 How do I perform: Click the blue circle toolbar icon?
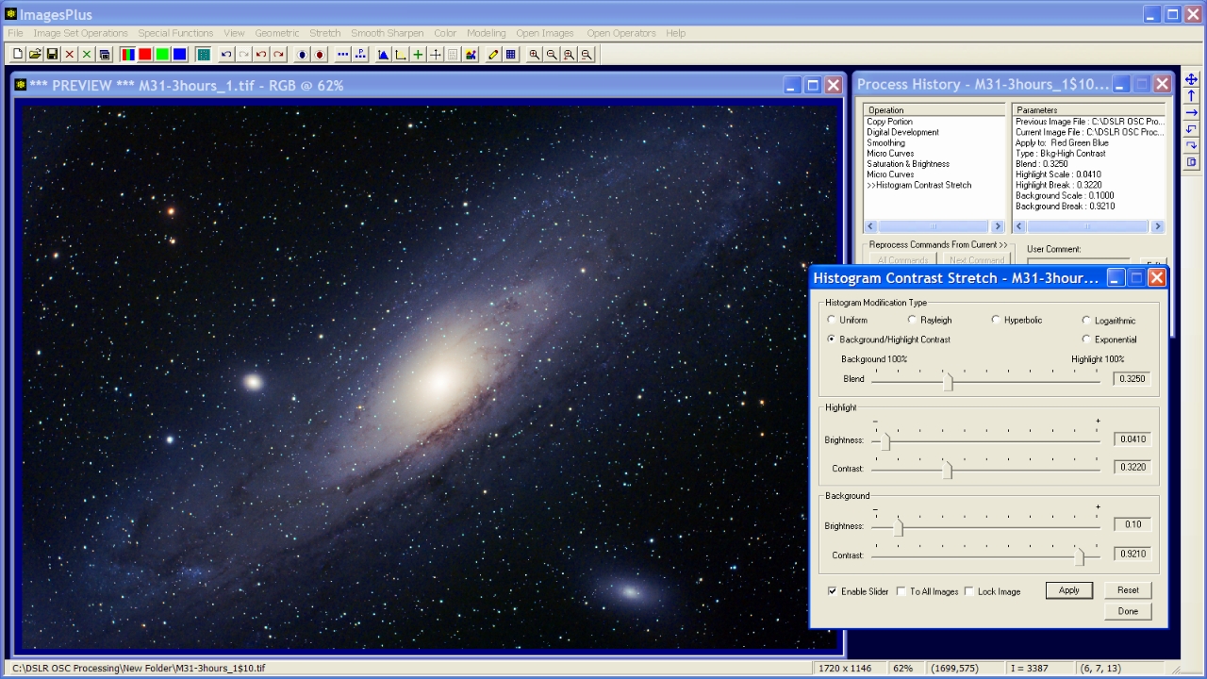pos(302,55)
